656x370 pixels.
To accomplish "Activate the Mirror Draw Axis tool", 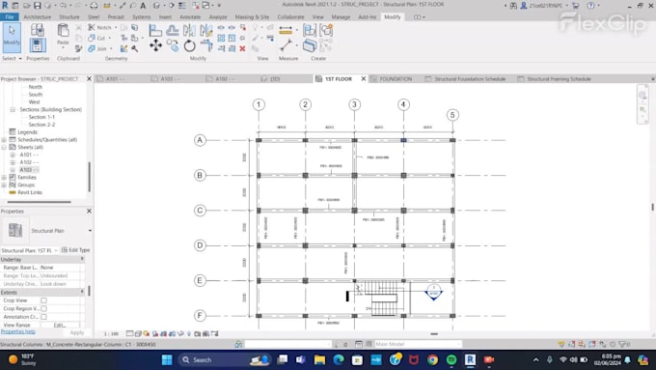I will pos(205,30).
